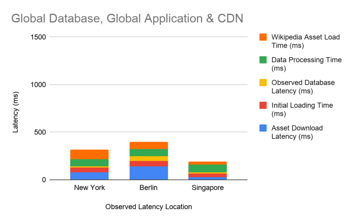Click the 1500 y-axis tick label
Image resolution: width=360 pixels, height=222 pixels.
point(38,37)
